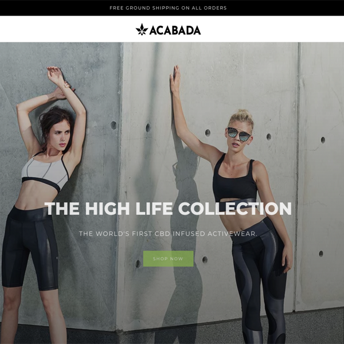Click the Free Ground Shipping announcement text

(168, 8)
